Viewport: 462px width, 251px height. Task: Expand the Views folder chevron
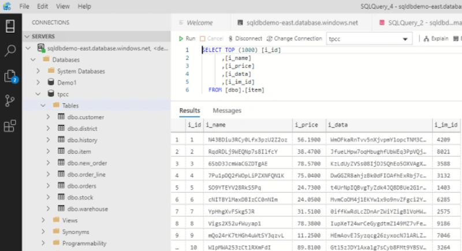pyautogui.click(x=43, y=220)
